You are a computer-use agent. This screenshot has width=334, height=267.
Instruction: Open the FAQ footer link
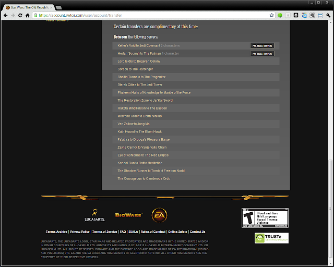[x=123, y=232]
